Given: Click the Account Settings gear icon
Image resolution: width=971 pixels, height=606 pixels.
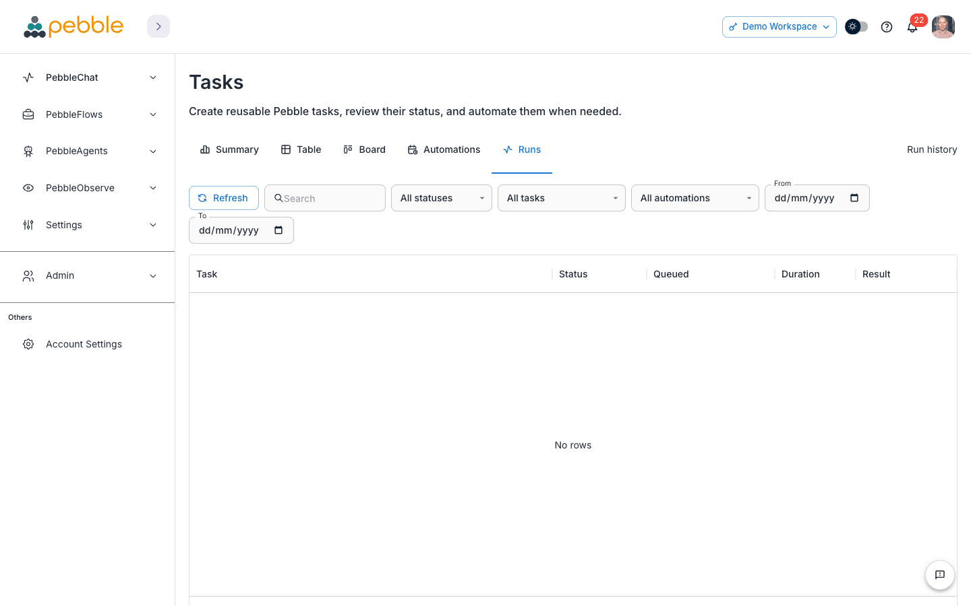Looking at the screenshot, I should coord(28,344).
